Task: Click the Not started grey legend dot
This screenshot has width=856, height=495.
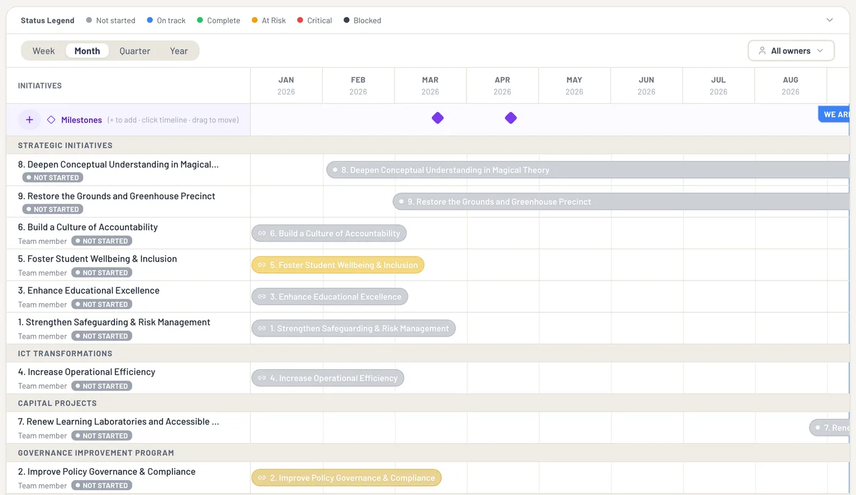Action: click(x=89, y=20)
